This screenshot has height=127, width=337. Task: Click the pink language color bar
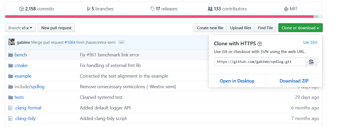[x=159, y=17]
